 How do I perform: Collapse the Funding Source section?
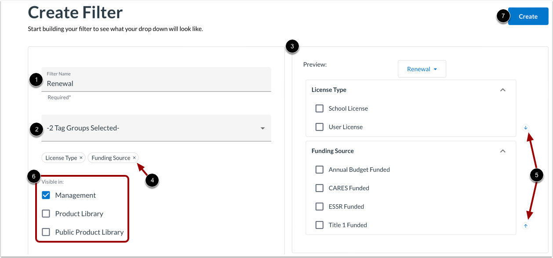[502, 151]
